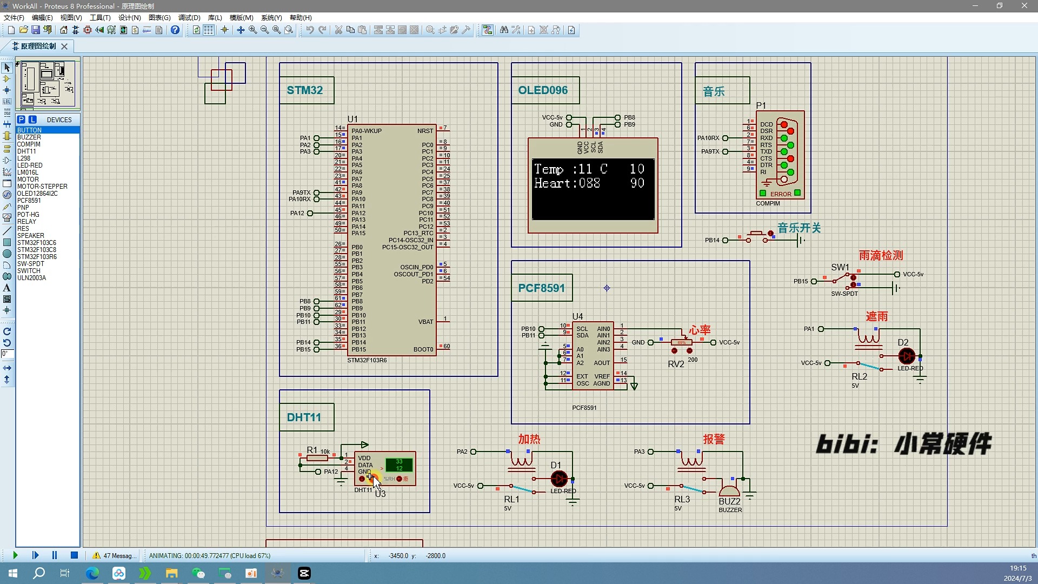1038x584 pixels.
Task: Choose the 2D graphics text tool
Action: point(7,288)
